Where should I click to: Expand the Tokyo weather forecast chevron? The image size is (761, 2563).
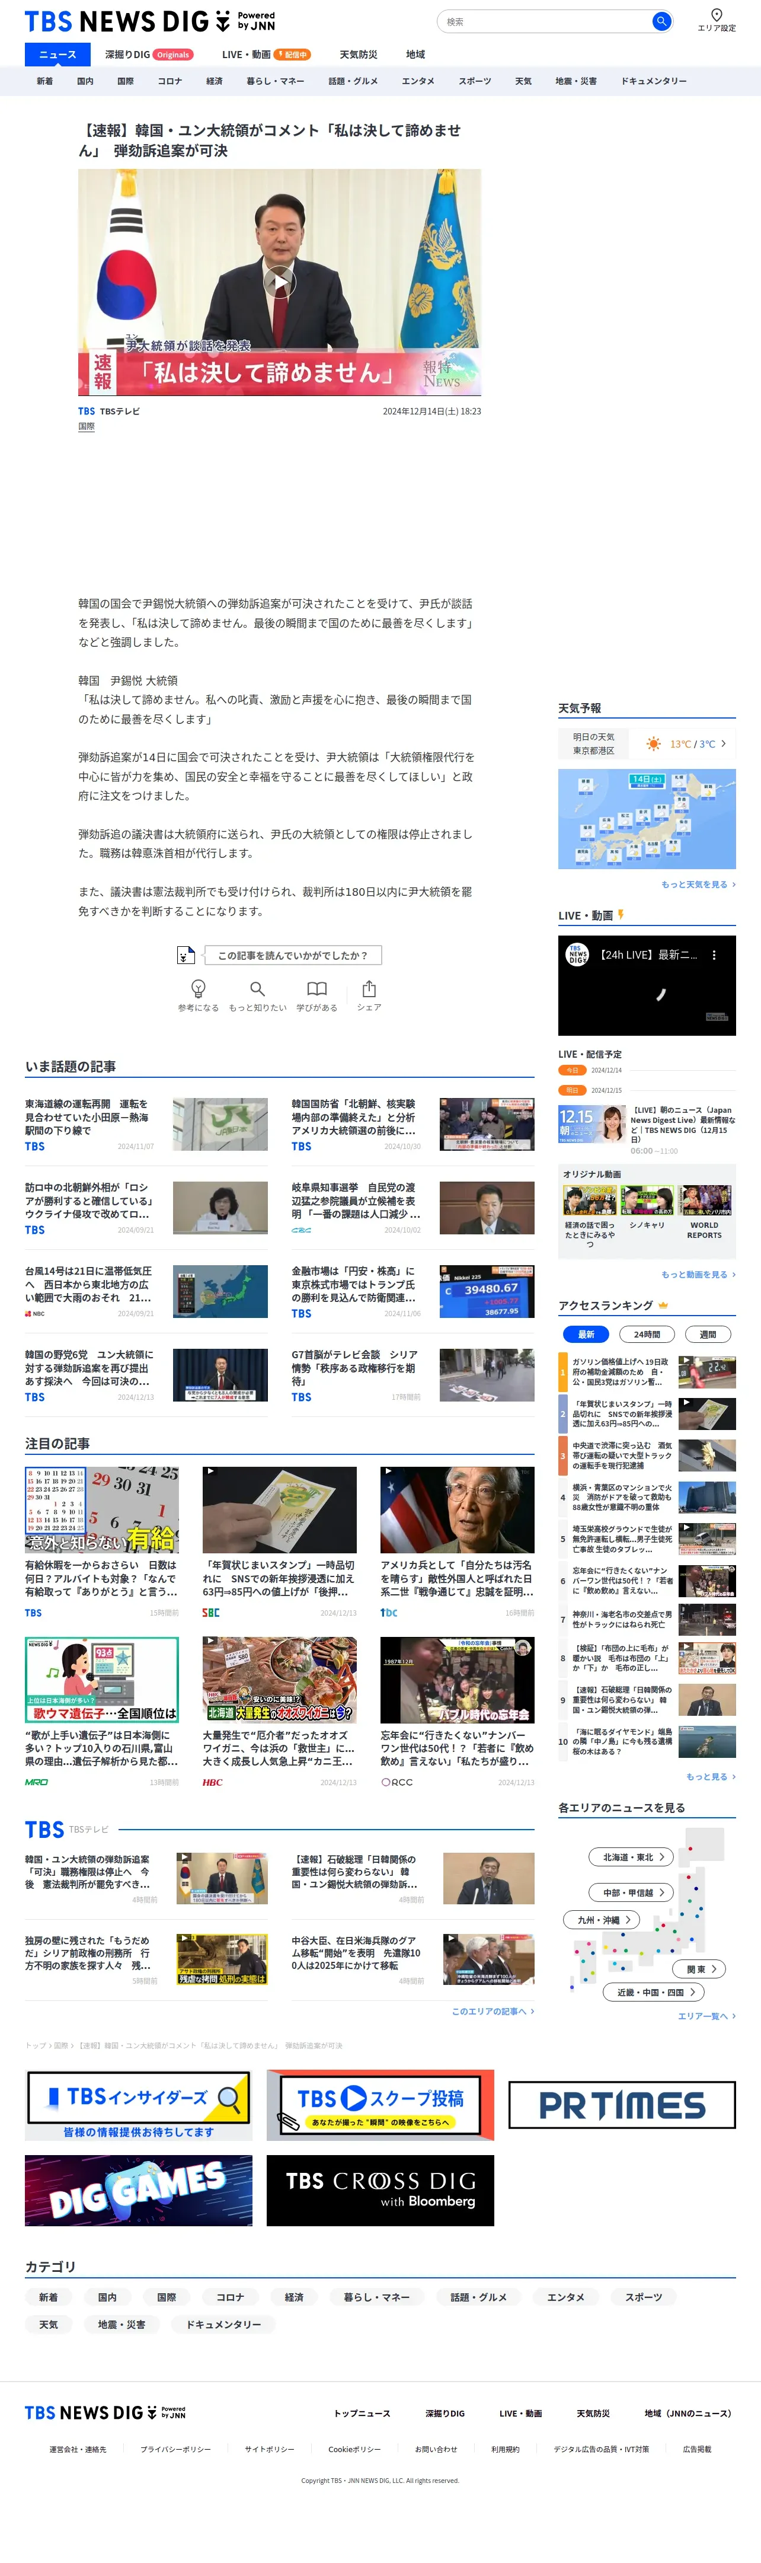tap(723, 743)
